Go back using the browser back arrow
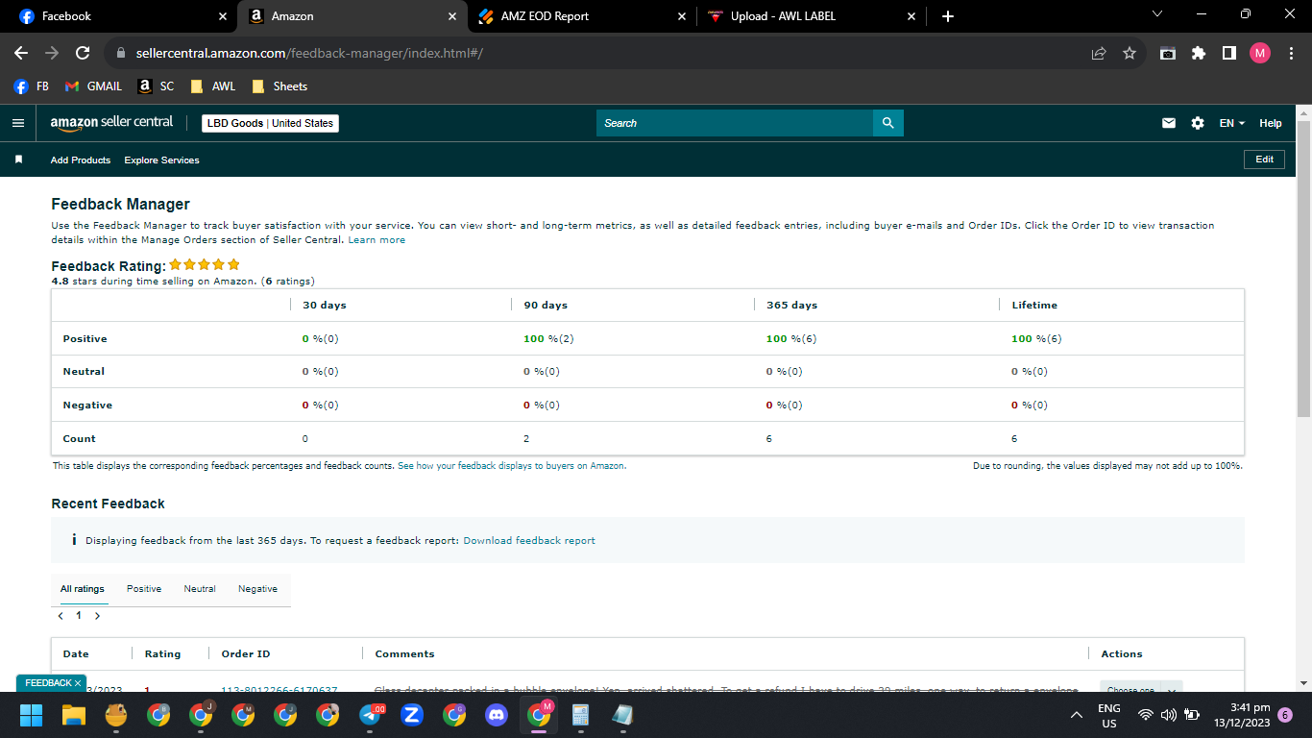 click(x=21, y=54)
